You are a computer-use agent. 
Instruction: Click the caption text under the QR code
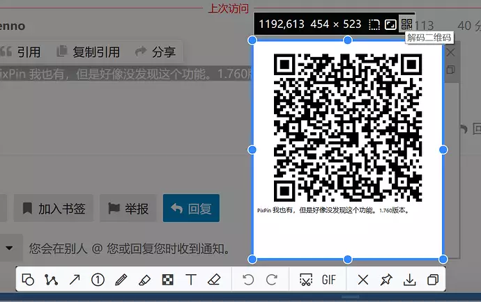[x=333, y=210]
